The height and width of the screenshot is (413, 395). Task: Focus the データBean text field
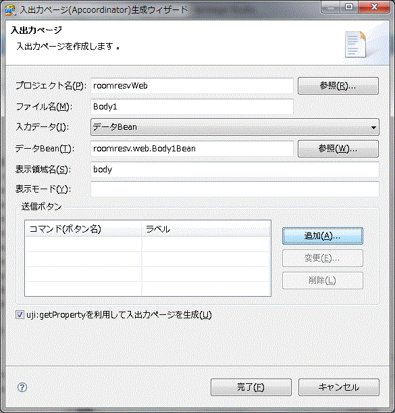[x=192, y=149]
